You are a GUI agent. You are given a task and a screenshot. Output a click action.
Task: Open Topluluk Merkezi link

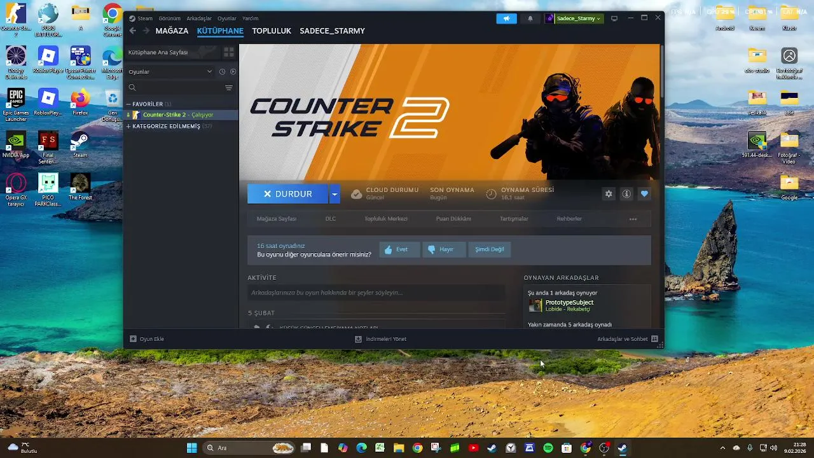point(386,219)
